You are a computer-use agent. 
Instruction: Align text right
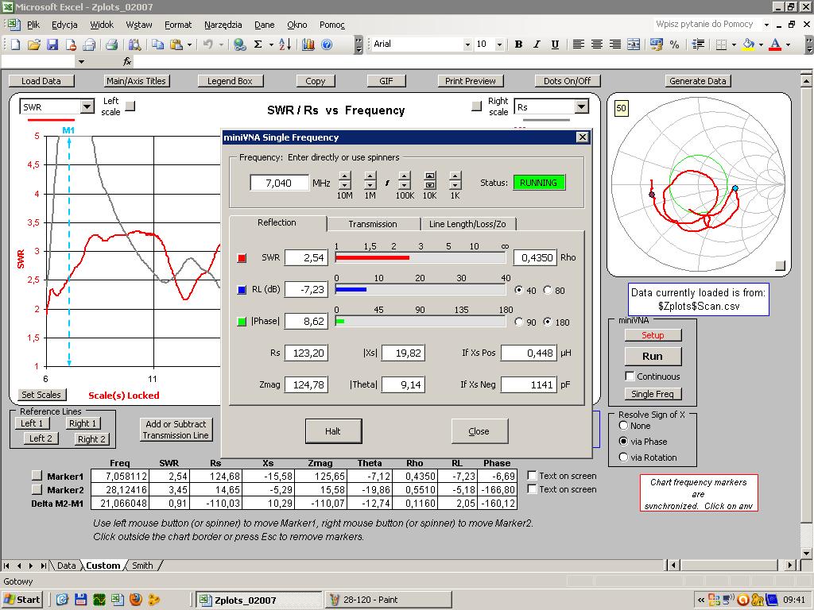pos(615,44)
